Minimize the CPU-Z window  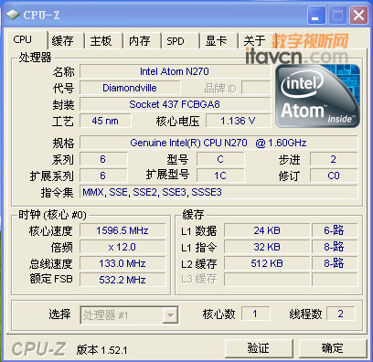tap(316, 16)
